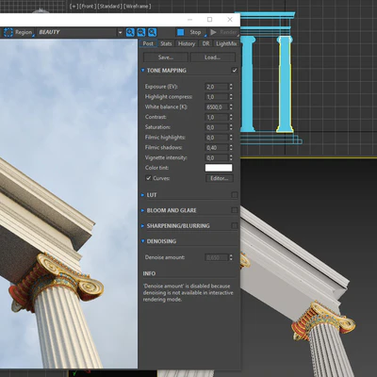This screenshot has height=377, width=377.
Task: Open the LightMix tab
Action: pyautogui.click(x=226, y=43)
